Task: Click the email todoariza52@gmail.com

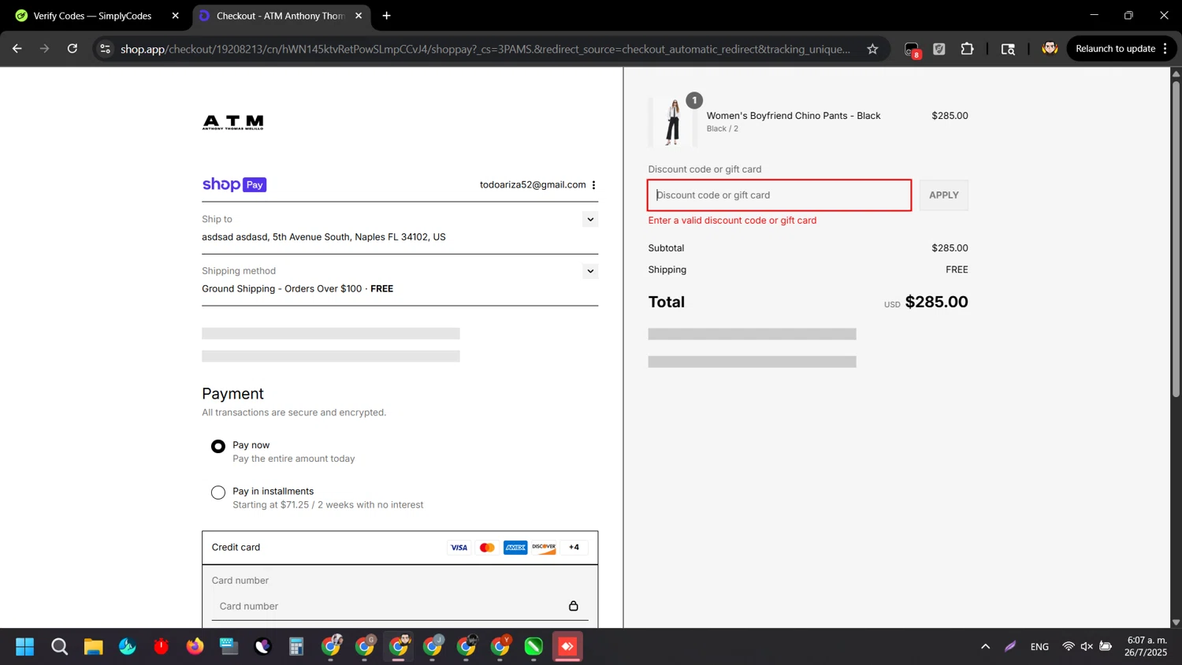Action: pos(533,185)
